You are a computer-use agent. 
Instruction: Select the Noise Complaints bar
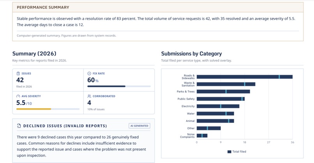(202, 136)
